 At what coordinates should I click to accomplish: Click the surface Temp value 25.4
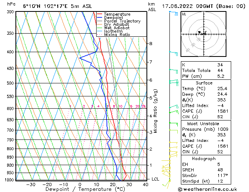tap(222, 88)
